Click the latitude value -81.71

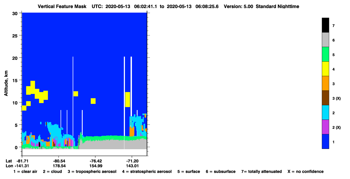click(22, 161)
